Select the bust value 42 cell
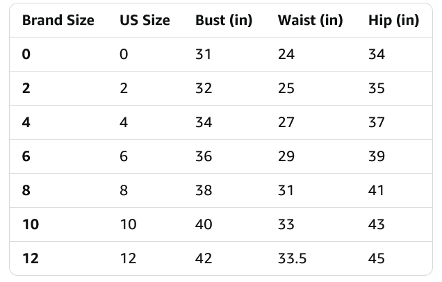Image resolution: width=442 pixels, height=282 pixels. 204,258
